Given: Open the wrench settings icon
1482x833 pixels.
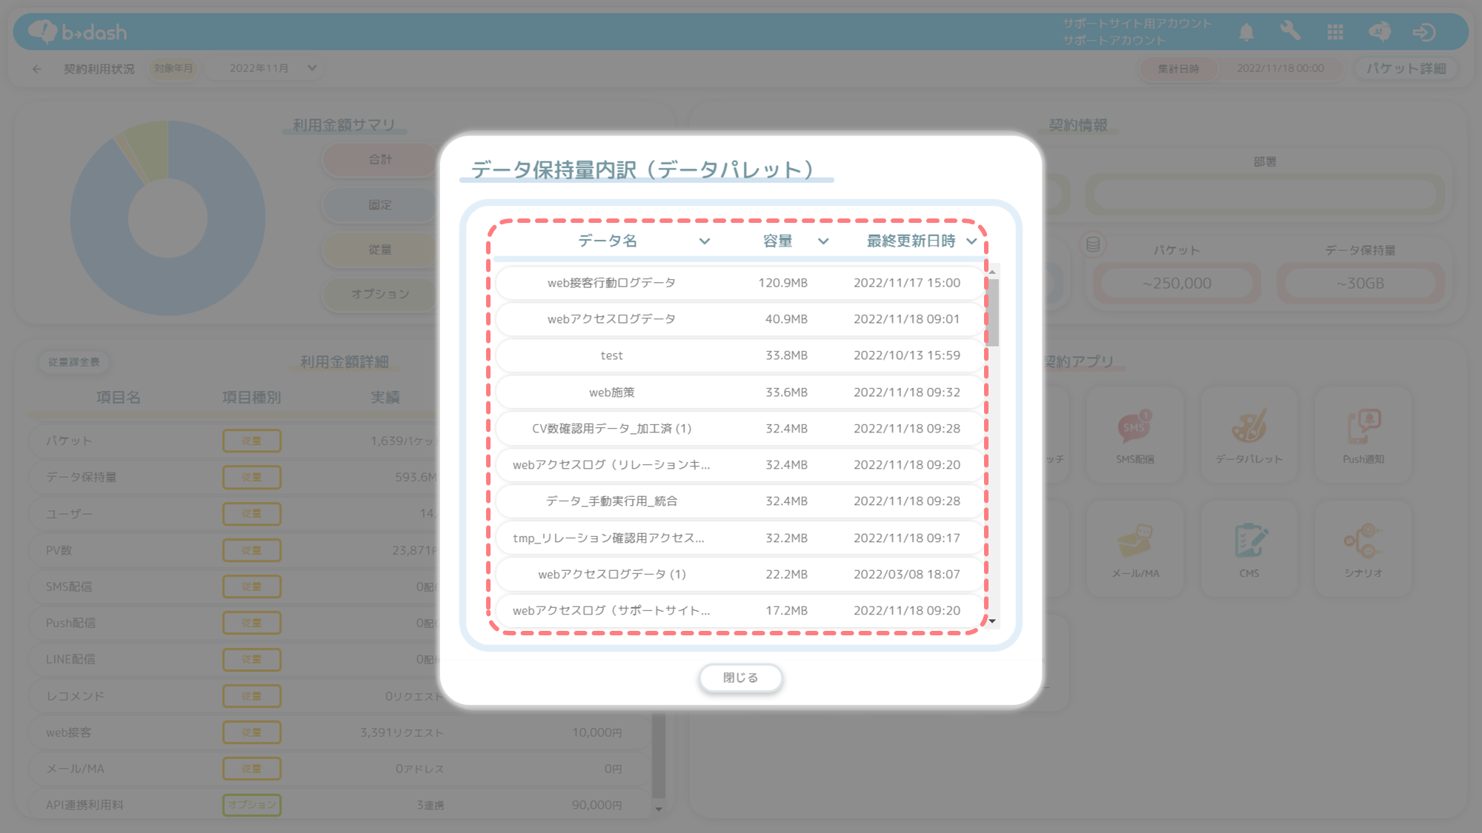Looking at the screenshot, I should (1290, 32).
